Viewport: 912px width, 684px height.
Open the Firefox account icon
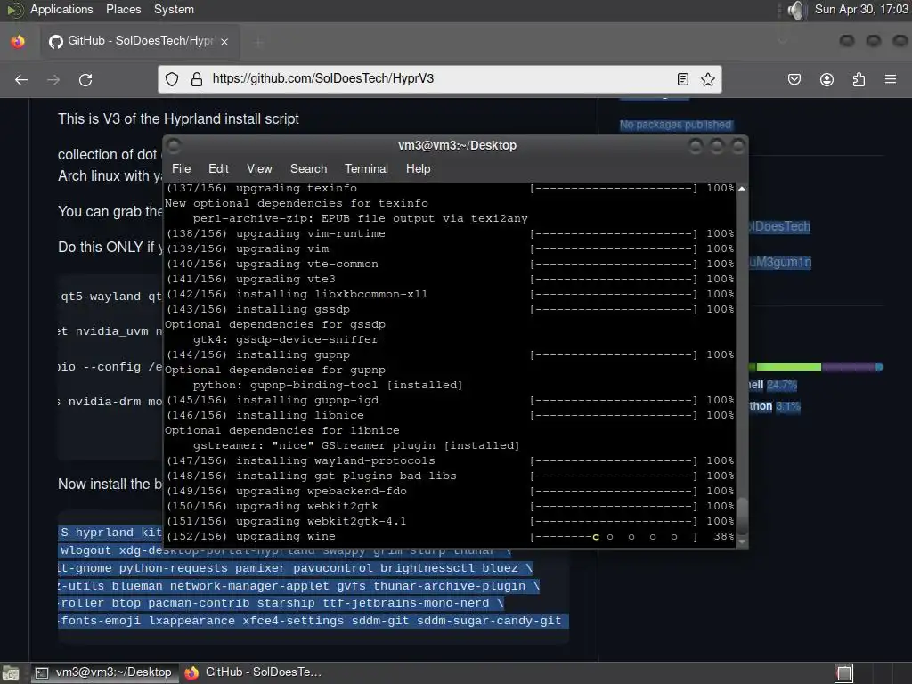(826, 79)
